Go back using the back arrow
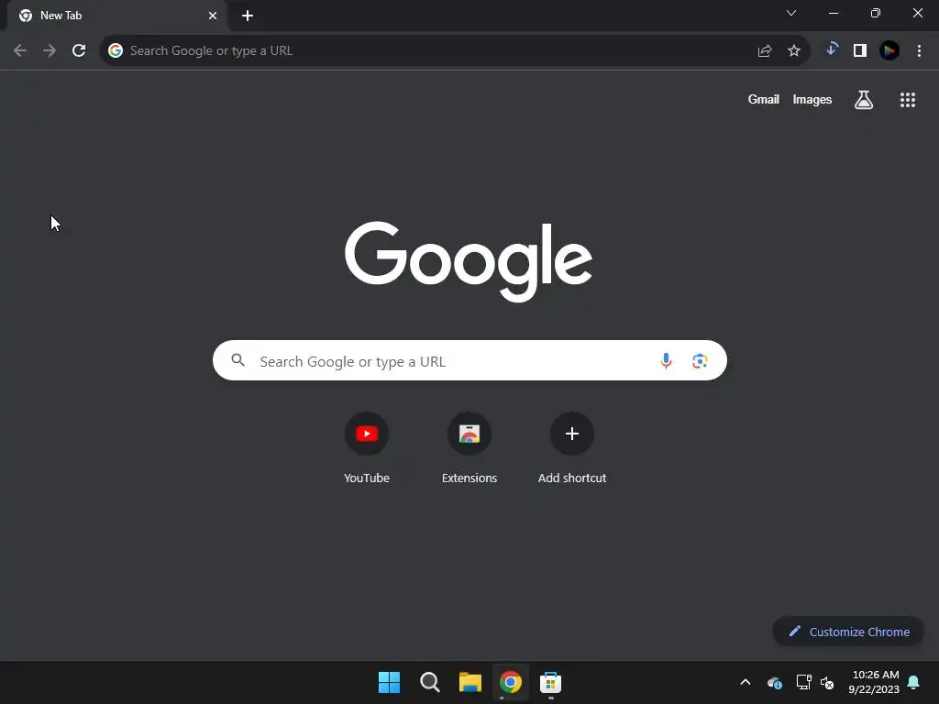This screenshot has height=704, width=939. coord(20,51)
